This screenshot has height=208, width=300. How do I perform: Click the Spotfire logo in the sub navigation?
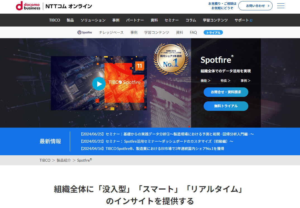click(x=85, y=32)
